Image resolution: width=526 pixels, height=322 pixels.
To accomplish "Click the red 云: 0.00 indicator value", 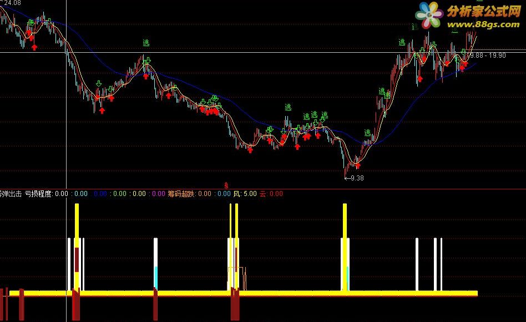I will (271, 194).
